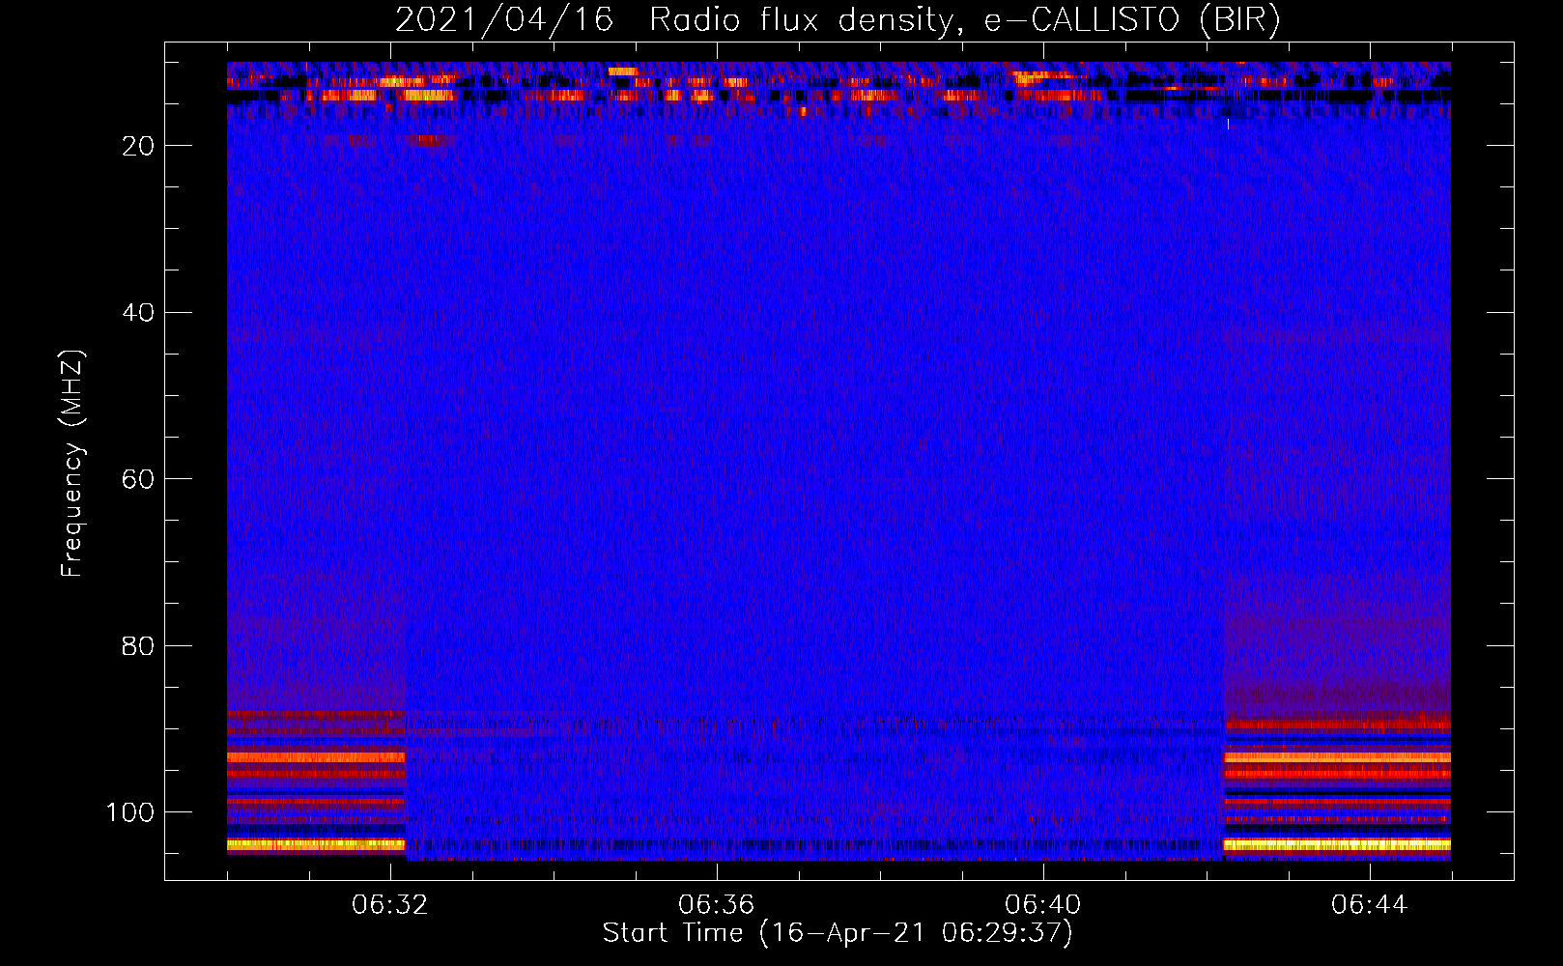1563x966 pixels.
Task: Click the '06:32' time tick label
Action: [390, 905]
